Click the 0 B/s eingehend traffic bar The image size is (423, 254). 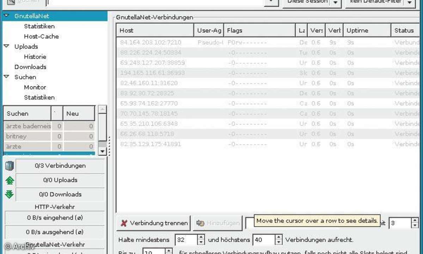pos(55,218)
